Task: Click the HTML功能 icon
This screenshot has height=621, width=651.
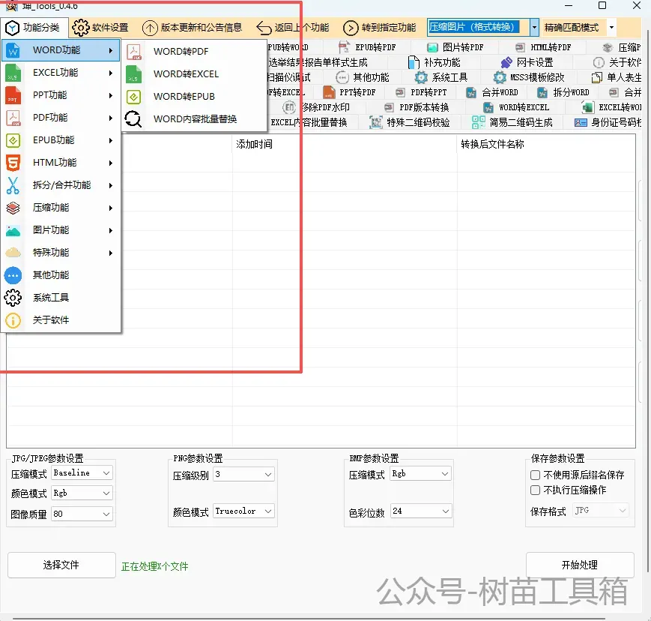Action: pyautogui.click(x=13, y=163)
